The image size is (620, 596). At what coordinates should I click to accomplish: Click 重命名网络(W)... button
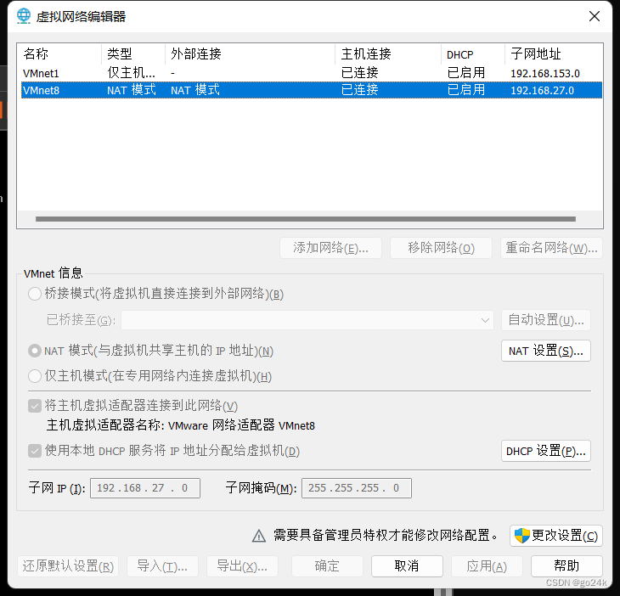pos(551,248)
